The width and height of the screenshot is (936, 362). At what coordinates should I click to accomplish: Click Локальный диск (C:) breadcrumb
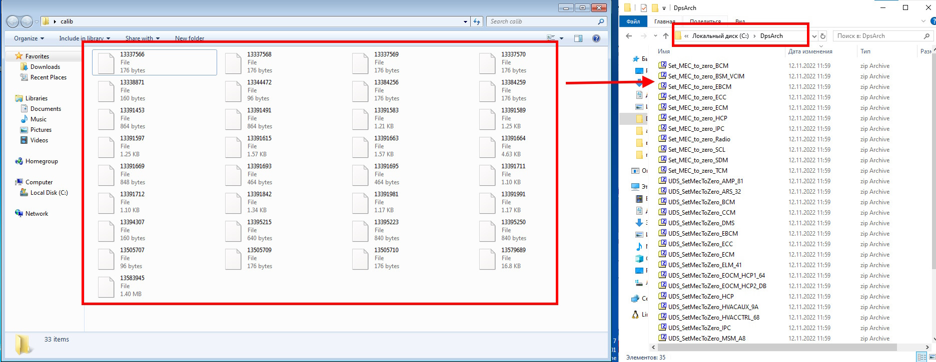(720, 36)
